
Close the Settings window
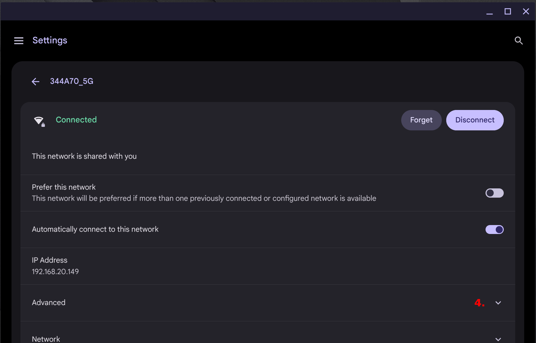tap(526, 12)
